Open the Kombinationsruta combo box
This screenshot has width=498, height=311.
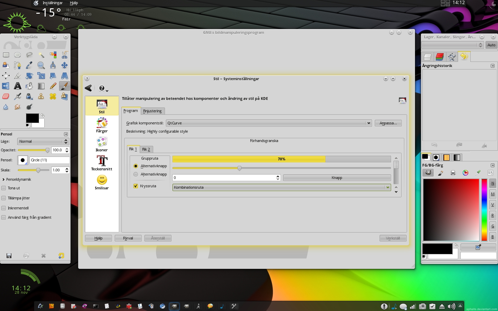click(x=282, y=187)
